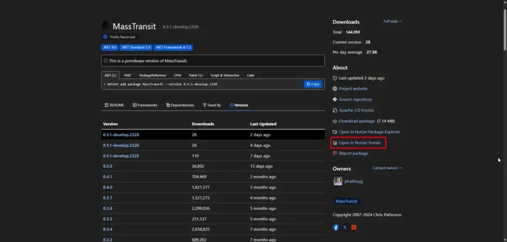Open version 8.3.7
Viewport: 507px width, 242px height.
107,198
